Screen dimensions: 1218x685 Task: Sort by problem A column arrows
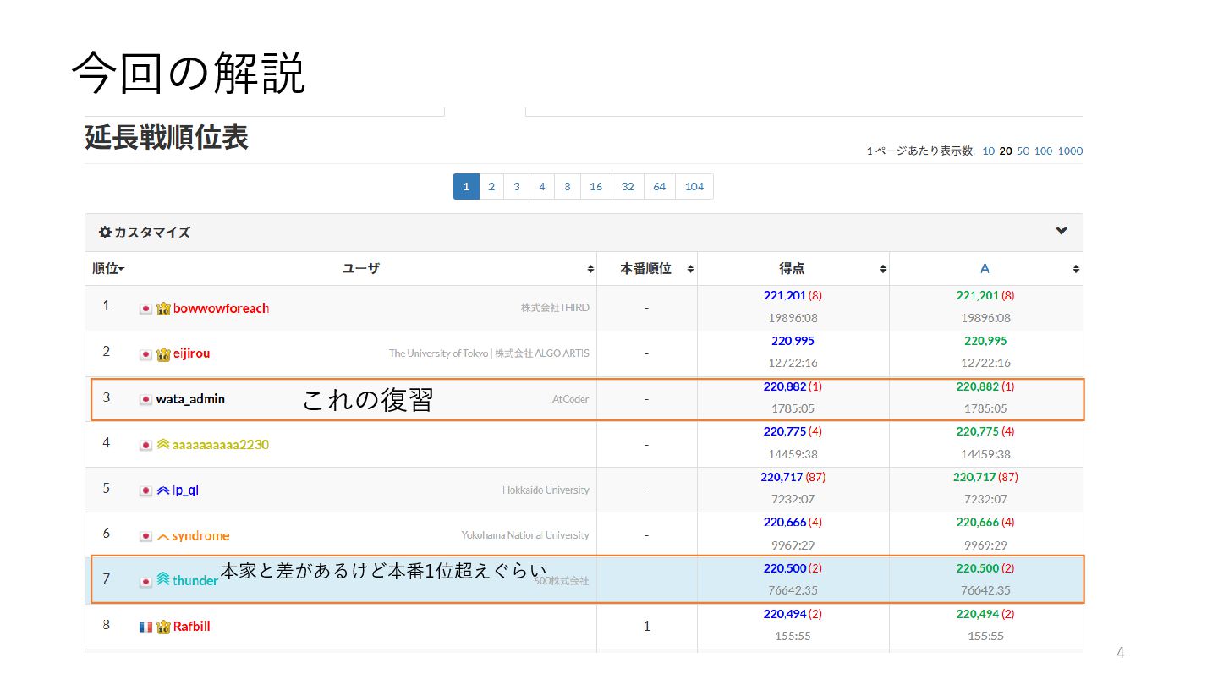point(1076,269)
